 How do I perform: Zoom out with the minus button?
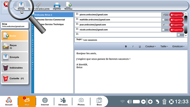click(143, 101)
